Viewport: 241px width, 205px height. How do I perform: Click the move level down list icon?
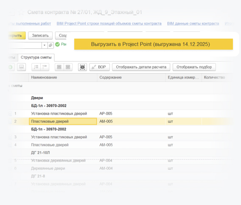tap(36, 67)
